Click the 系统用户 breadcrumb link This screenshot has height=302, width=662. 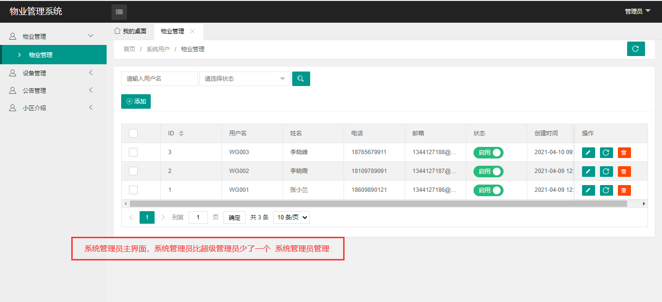click(x=158, y=49)
